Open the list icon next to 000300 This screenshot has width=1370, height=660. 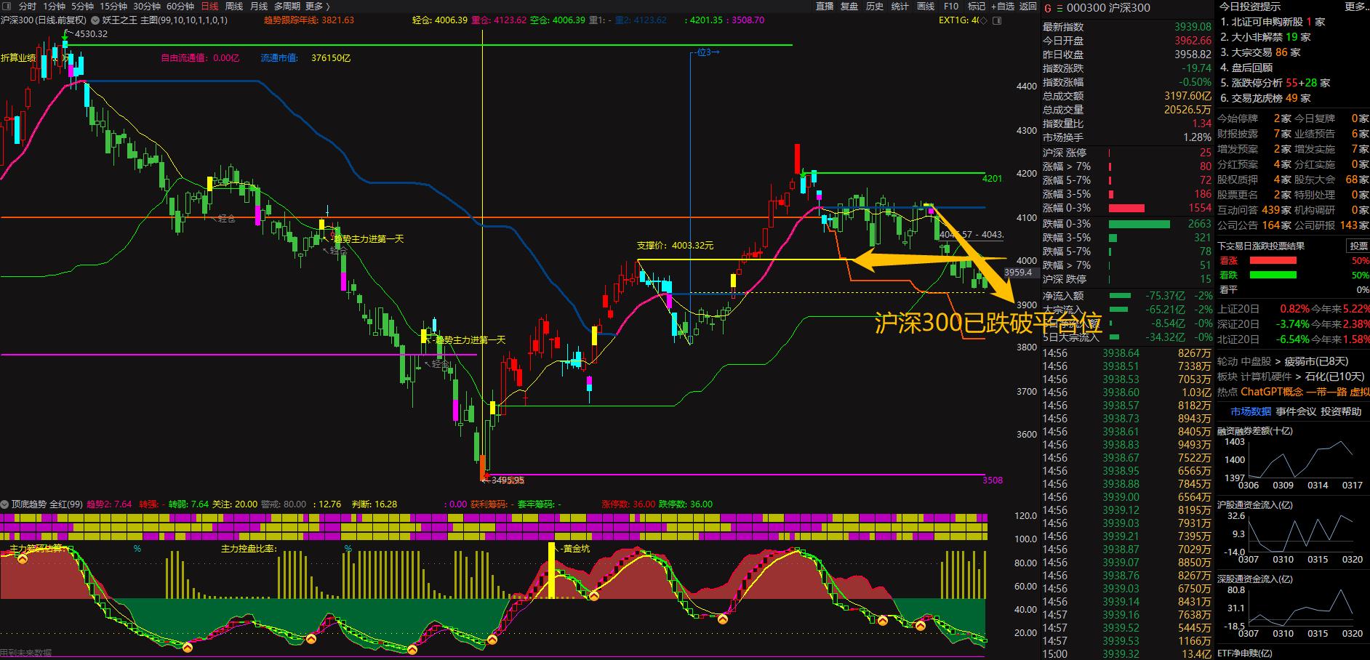pos(1059,8)
